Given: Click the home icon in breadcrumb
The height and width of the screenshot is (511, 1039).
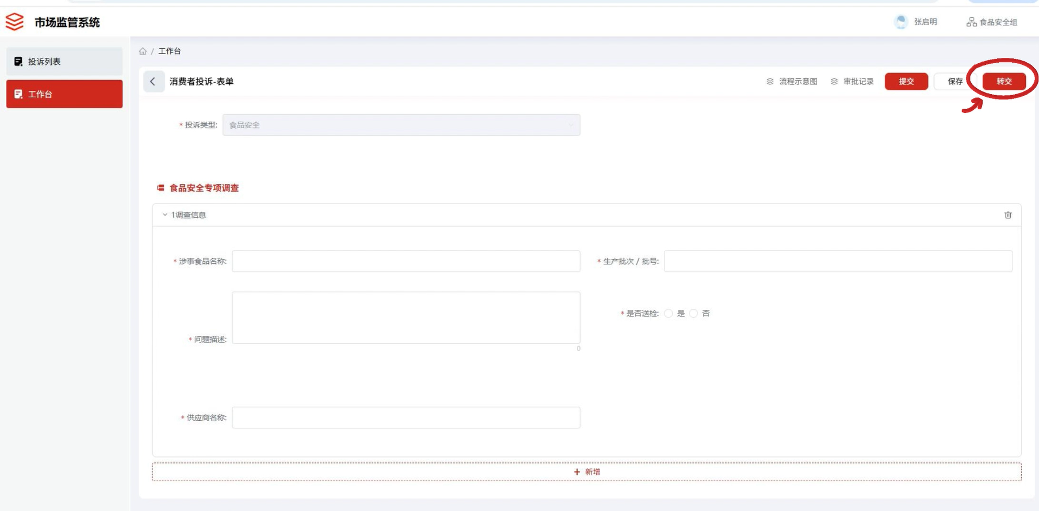Looking at the screenshot, I should [143, 51].
